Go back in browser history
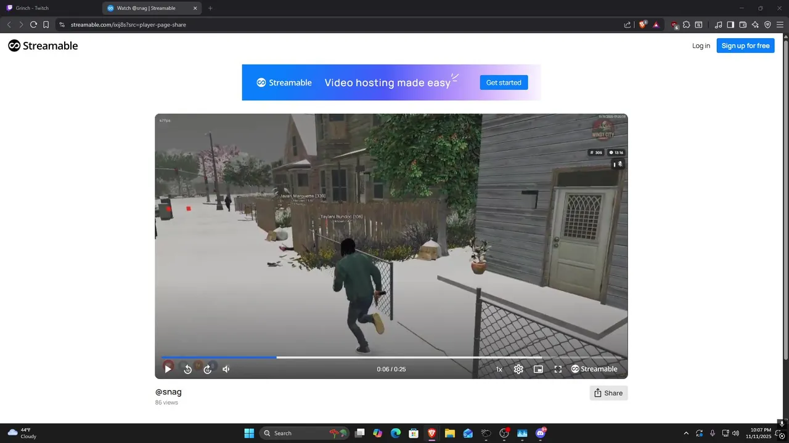Viewport: 789px width, 443px height. pyautogui.click(x=9, y=25)
